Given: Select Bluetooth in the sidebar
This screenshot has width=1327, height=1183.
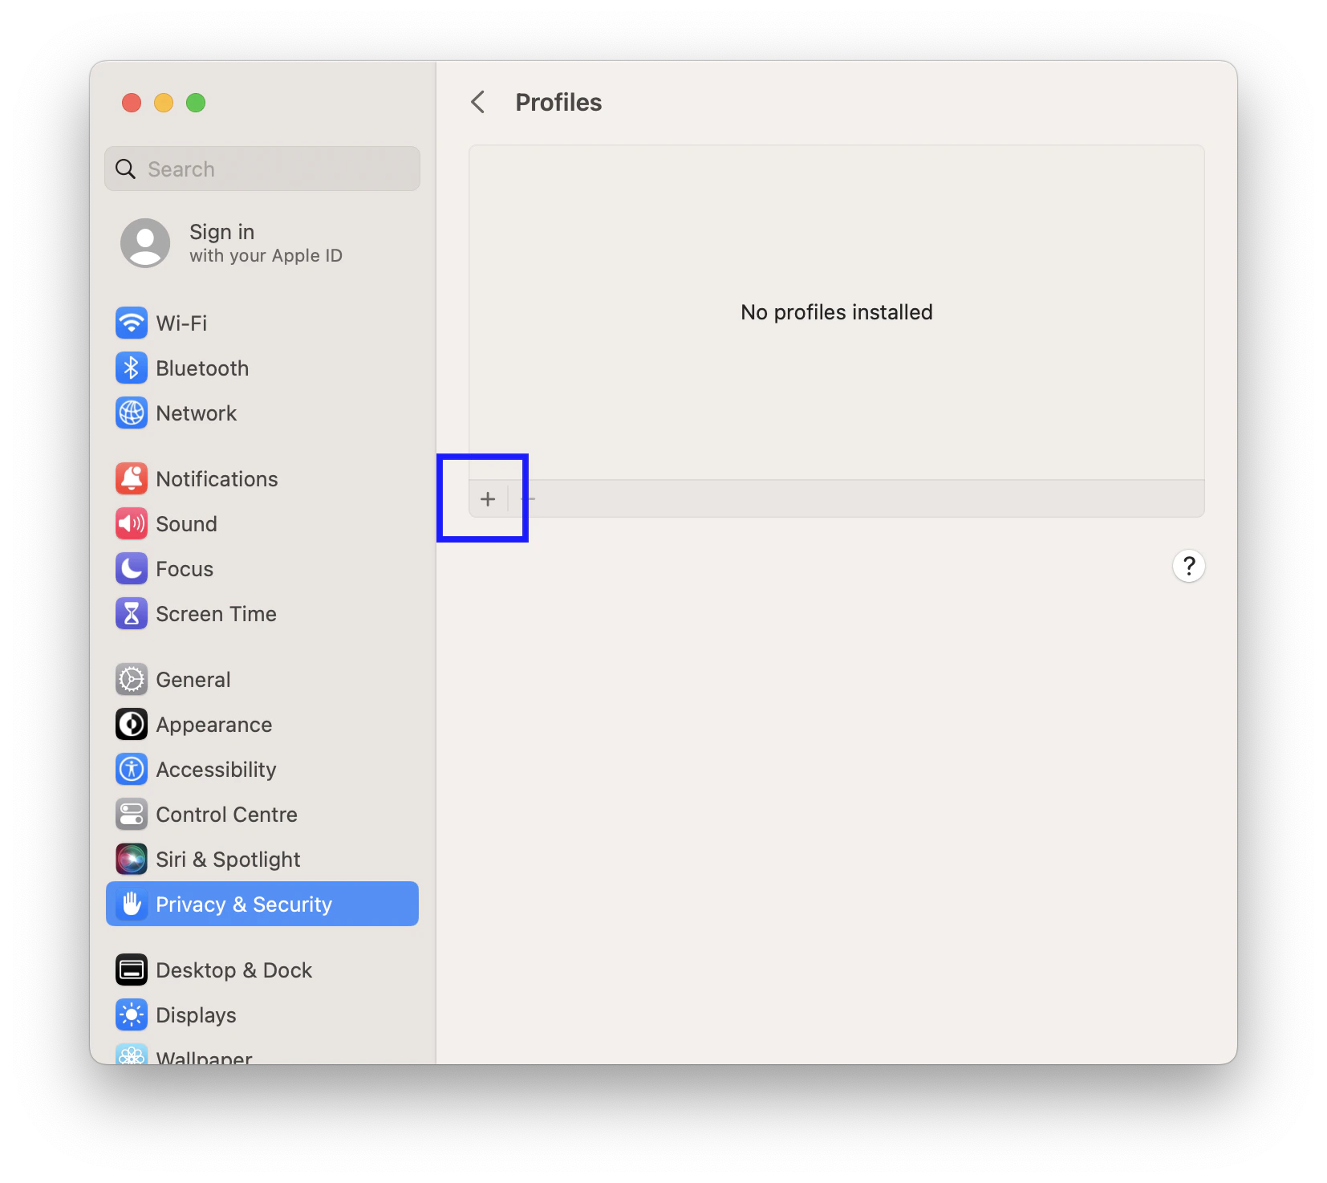Looking at the screenshot, I should tap(202, 368).
